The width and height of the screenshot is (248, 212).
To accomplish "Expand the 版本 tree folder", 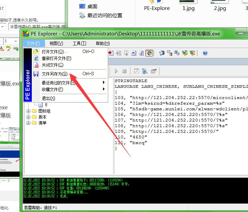I will point(28,117).
